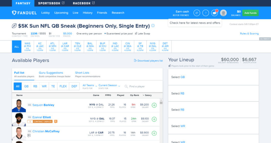The height and width of the screenshot is (143, 271).
Task: Click the scroll up arrow of player list
Action: pos(161,100)
